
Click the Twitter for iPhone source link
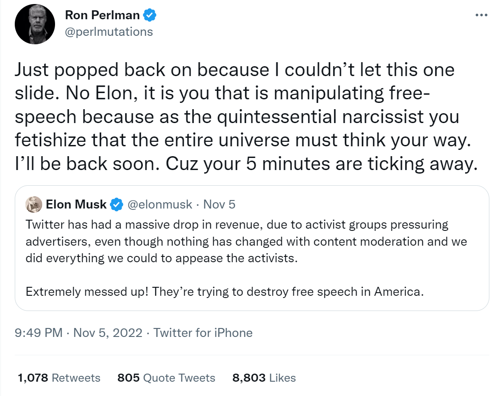coord(203,333)
